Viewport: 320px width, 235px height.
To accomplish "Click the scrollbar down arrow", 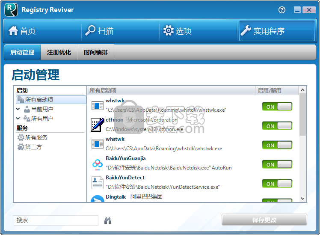I will click(302, 199).
